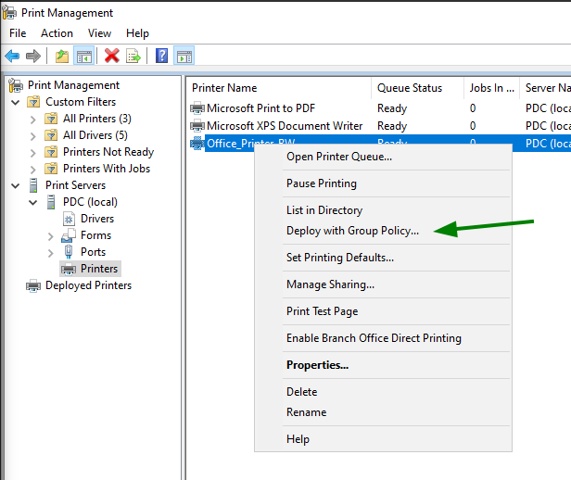Click the Deployed Printers icon
The height and width of the screenshot is (480, 571).
tap(33, 285)
